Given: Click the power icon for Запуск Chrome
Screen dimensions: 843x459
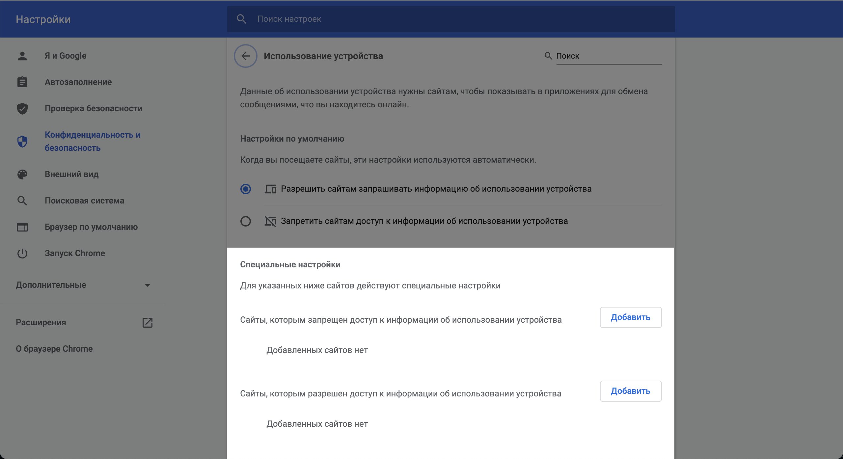Looking at the screenshot, I should pyautogui.click(x=22, y=253).
